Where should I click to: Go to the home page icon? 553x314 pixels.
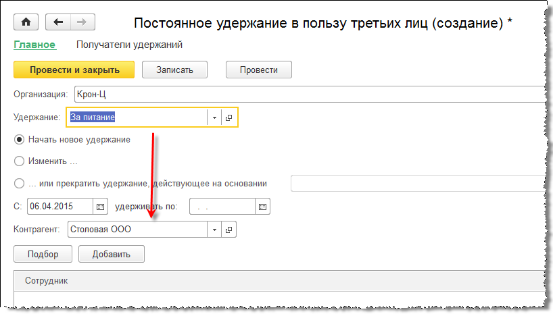26,22
